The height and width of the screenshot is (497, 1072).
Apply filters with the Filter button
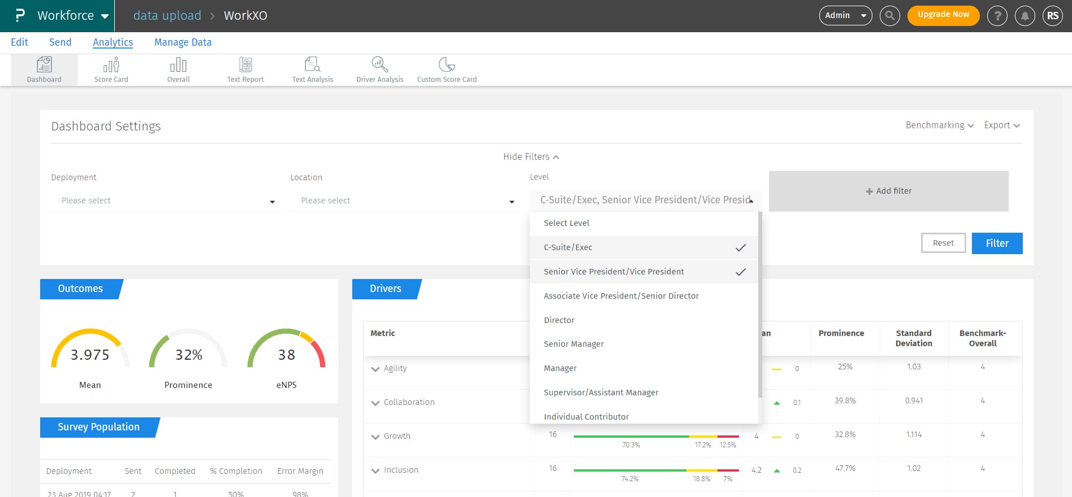(x=997, y=243)
